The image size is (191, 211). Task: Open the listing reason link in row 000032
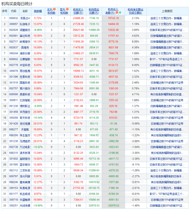167,18
